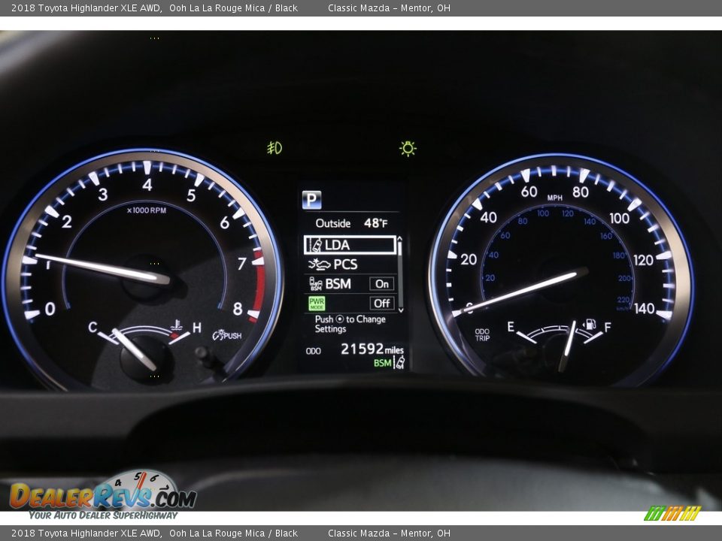The width and height of the screenshot is (722, 541).
Task: Open the DealerRevs.com logo link
Action: click(102, 497)
